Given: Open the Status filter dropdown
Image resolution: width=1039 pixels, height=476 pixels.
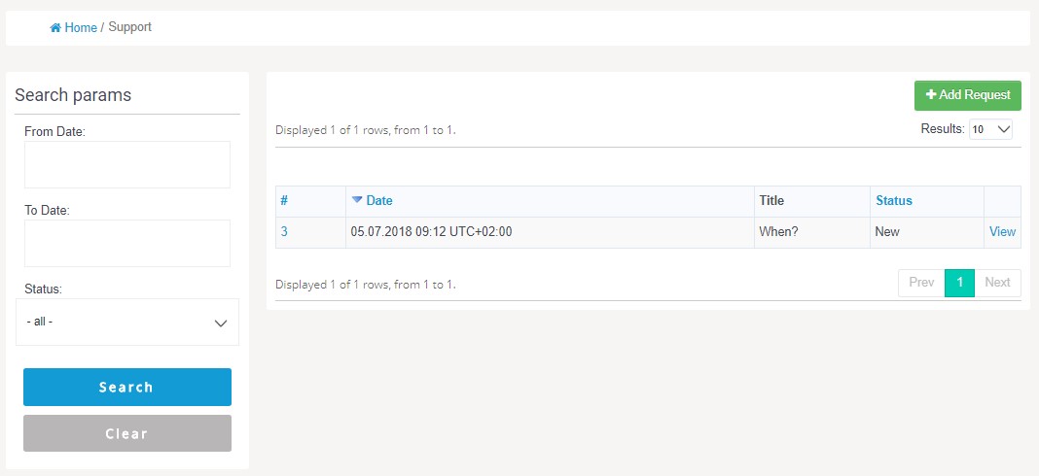Looking at the screenshot, I should point(126,322).
